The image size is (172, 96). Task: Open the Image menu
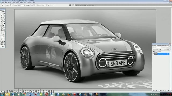(10, 3)
